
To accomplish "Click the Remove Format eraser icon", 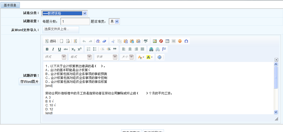I will point(104,41).
